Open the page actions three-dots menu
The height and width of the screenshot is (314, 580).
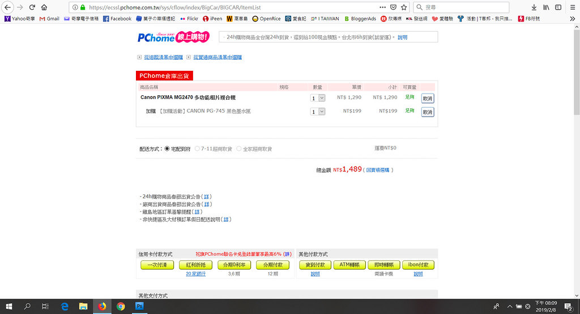(382, 7)
